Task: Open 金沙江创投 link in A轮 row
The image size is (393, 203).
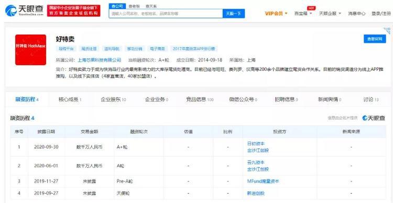Action: click(x=258, y=169)
